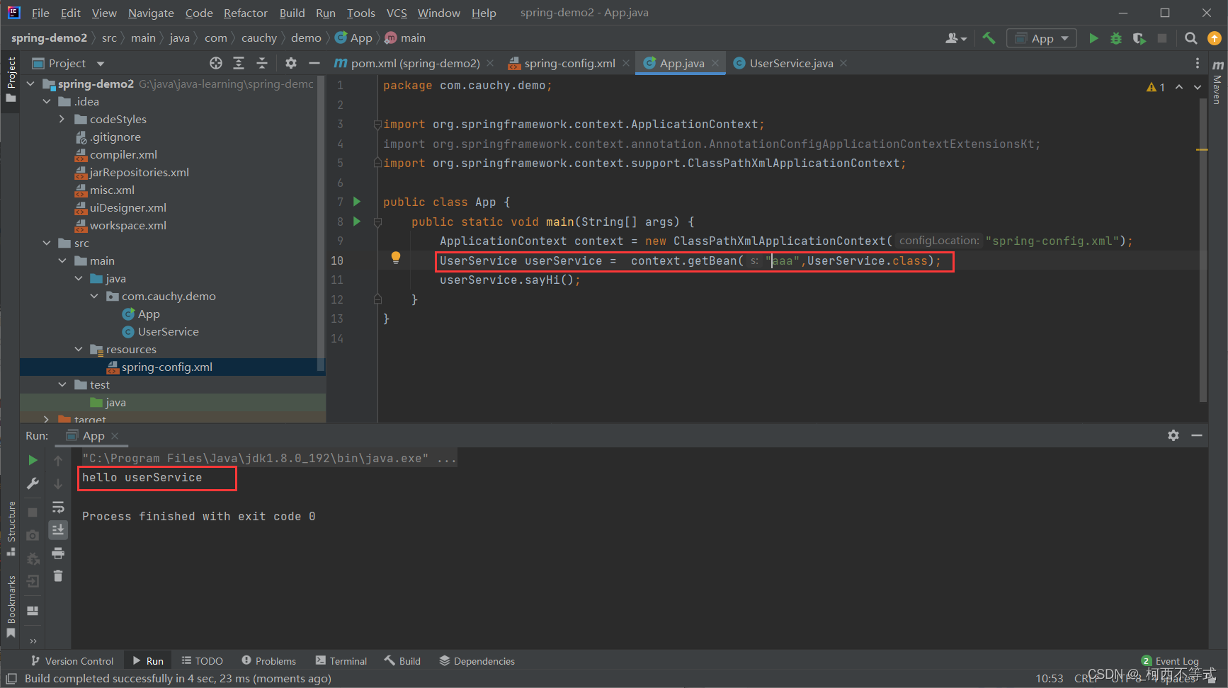1228x688 pixels.
Task: Start debugging with the bug icon
Action: [1116, 38]
